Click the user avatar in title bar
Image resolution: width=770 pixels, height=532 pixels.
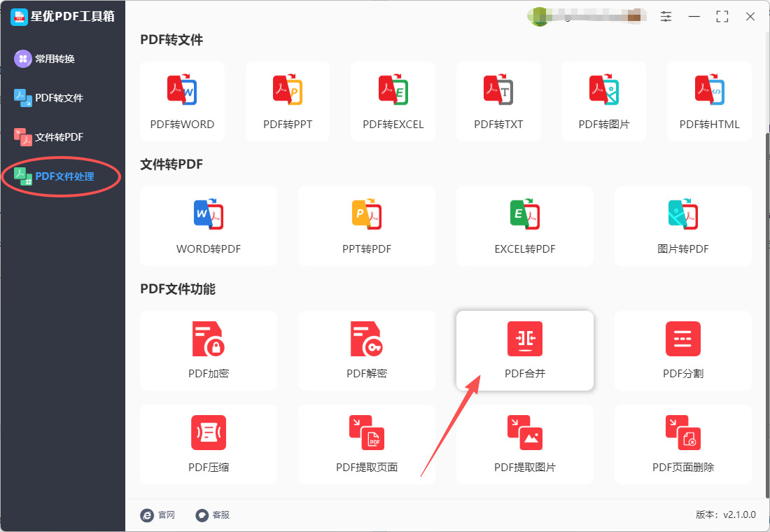[539, 17]
